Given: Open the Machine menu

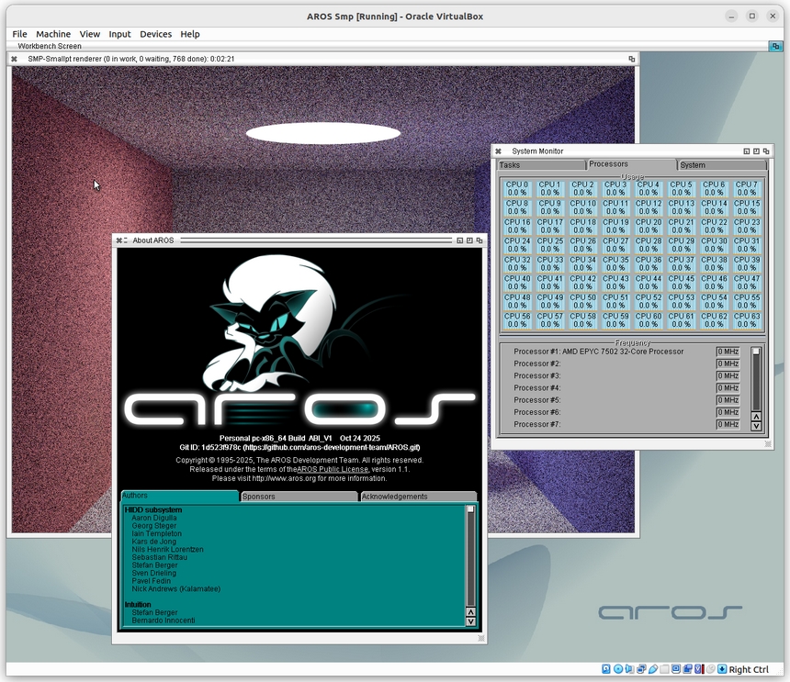Looking at the screenshot, I should [53, 34].
